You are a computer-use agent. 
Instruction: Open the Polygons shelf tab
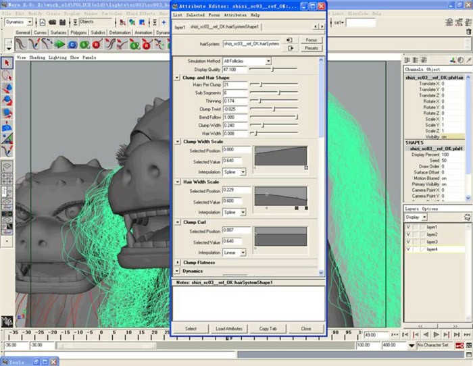coord(79,32)
